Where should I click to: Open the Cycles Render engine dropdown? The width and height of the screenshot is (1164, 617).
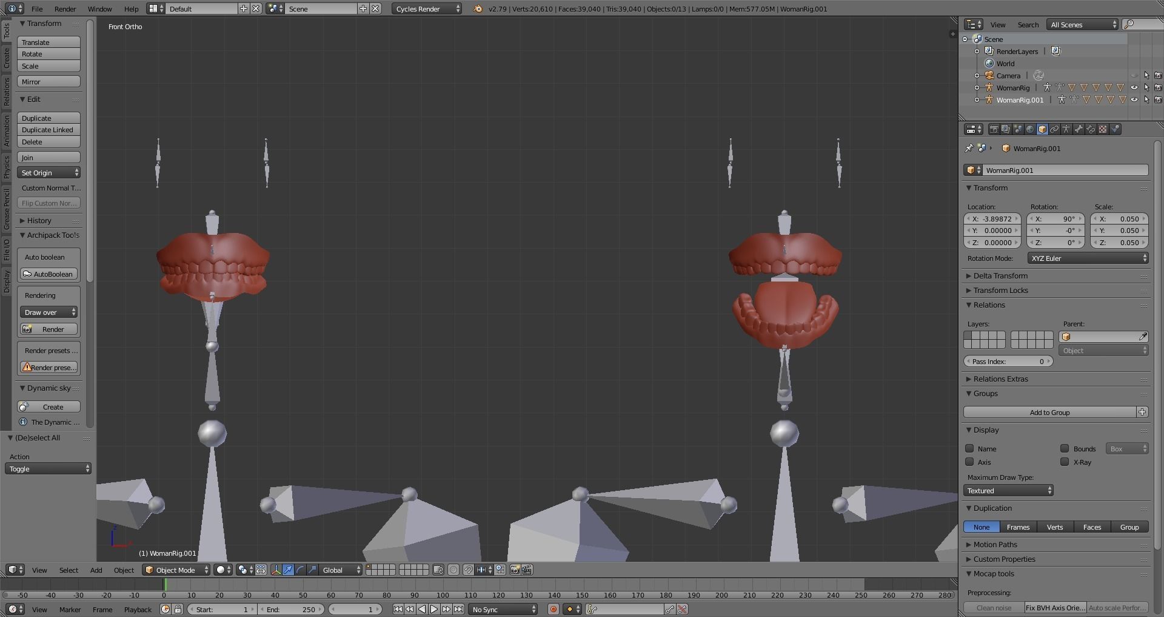pos(427,8)
